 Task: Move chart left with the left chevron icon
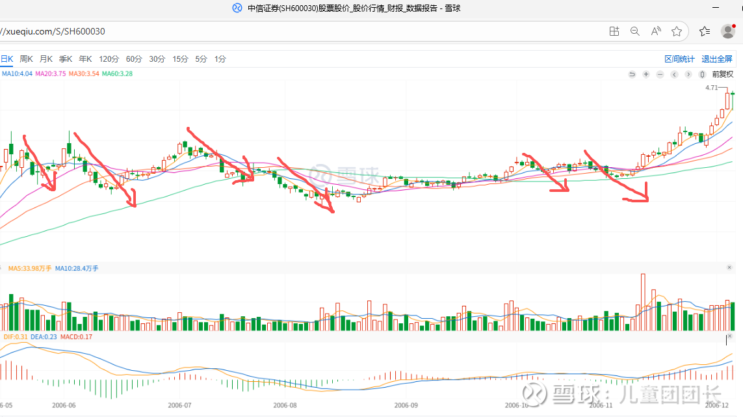point(674,74)
